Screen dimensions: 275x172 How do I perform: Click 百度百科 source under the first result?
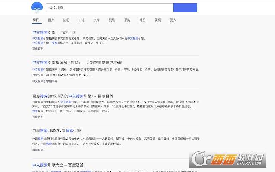[x=38, y=49]
